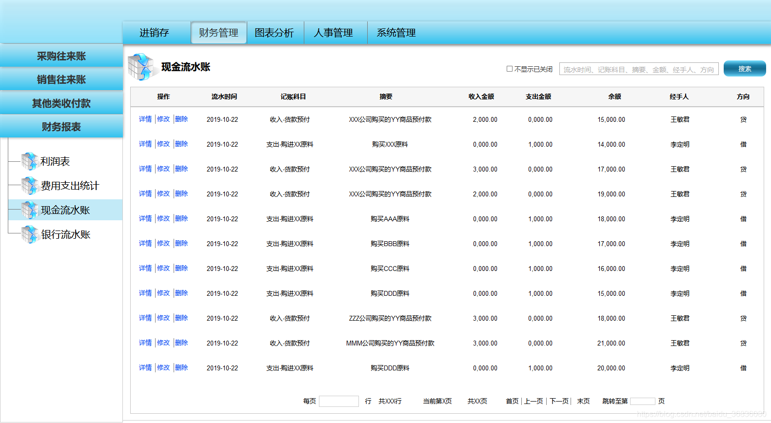The width and height of the screenshot is (771, 423).
Task: Click 上一页 to go back a page
Action: 534,401
